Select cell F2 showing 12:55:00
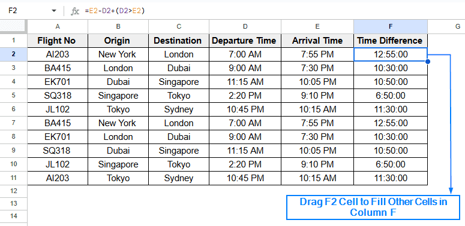Screen dimensions: 465x226 (391, 54)
